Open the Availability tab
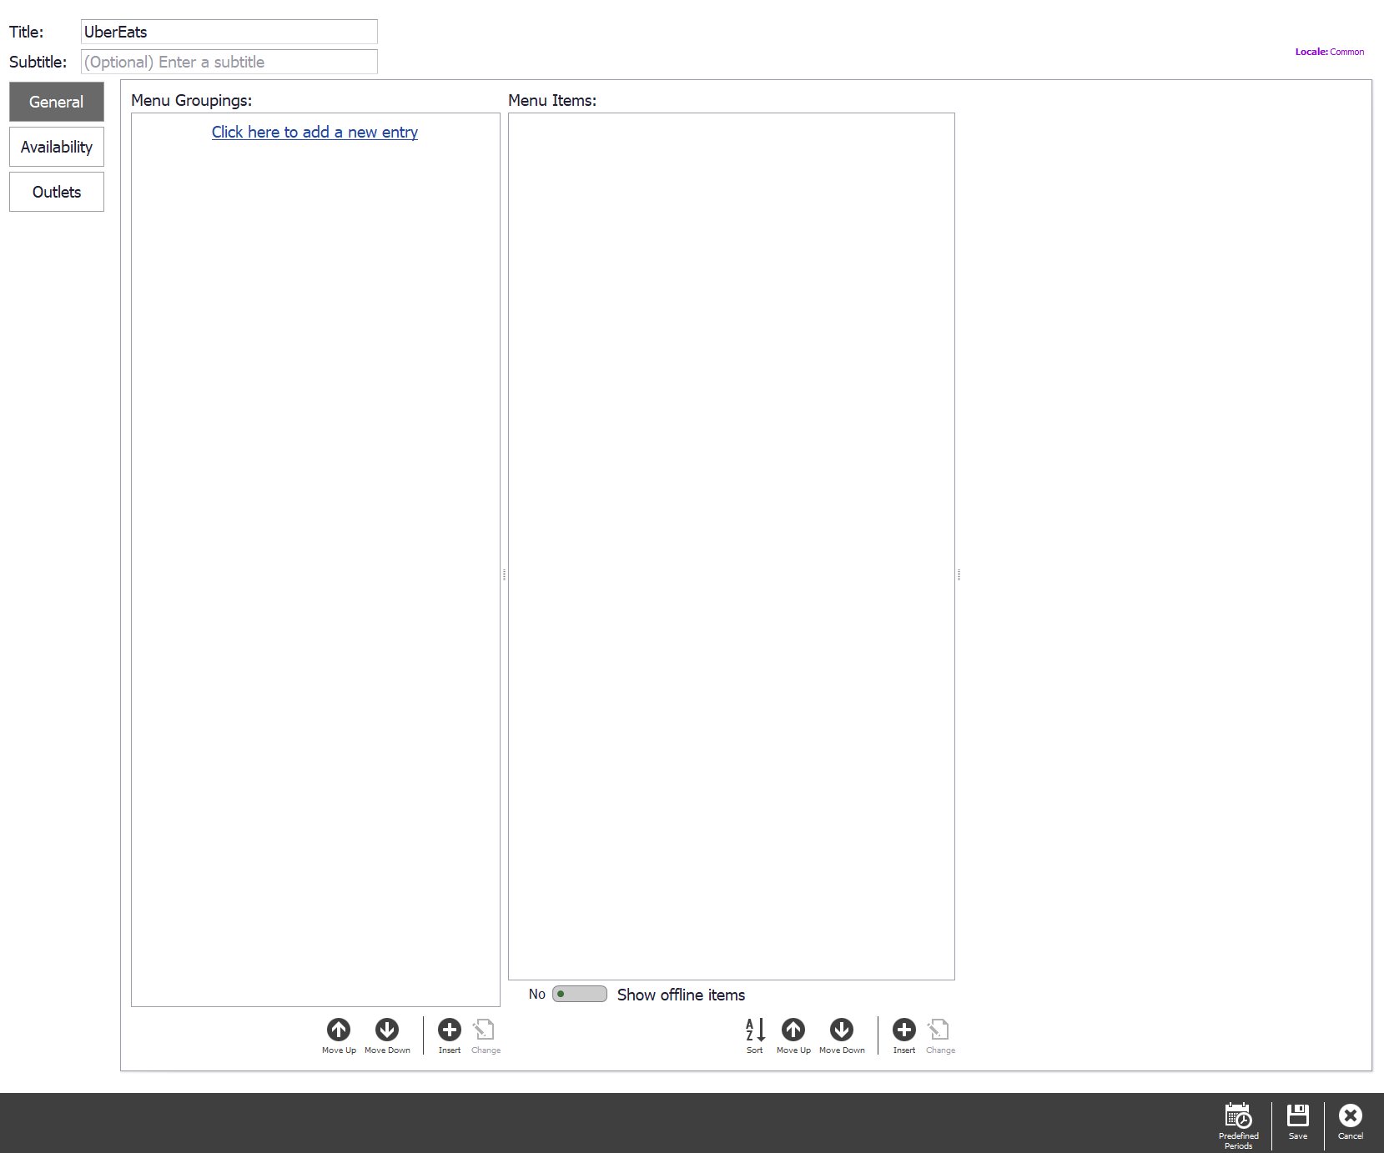The width and height of the screenshot is (1384, 1153). (x=57, y=147)
